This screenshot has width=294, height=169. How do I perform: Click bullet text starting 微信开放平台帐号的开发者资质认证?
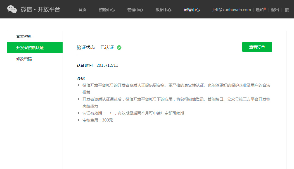[176, 89]
